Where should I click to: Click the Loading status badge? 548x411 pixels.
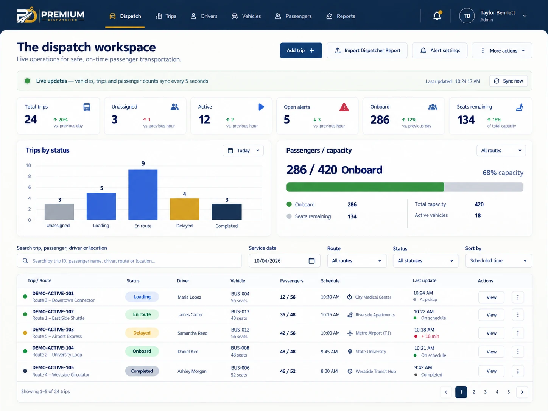click(142, 297)
